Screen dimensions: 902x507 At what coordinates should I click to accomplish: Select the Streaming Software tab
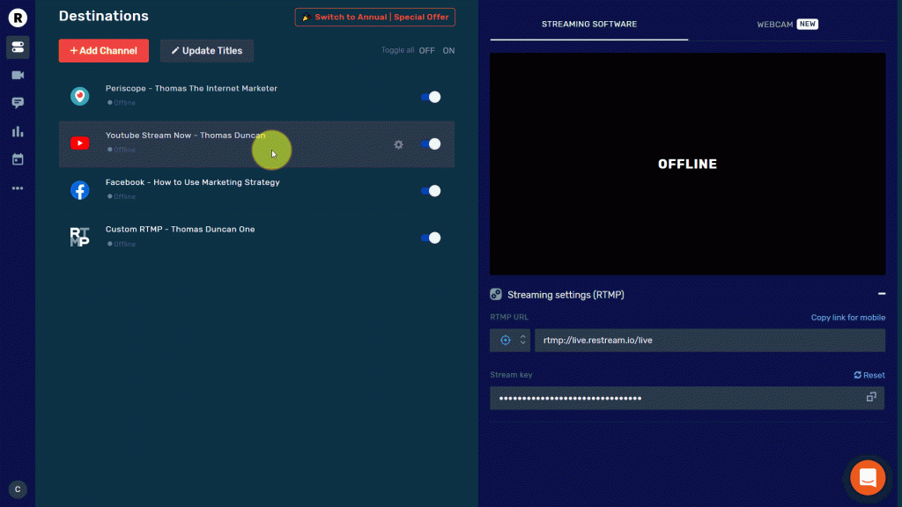[x=588, y=25]
